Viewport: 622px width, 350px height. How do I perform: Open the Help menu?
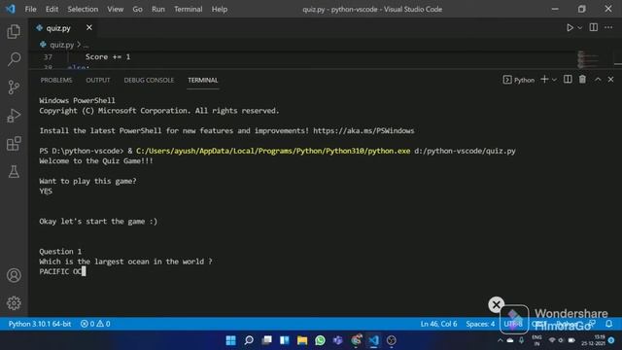click(x=220, y=9)
